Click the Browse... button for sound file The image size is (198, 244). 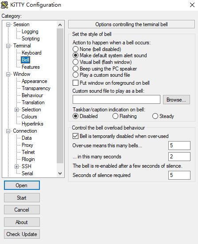(x=176, y=99)
